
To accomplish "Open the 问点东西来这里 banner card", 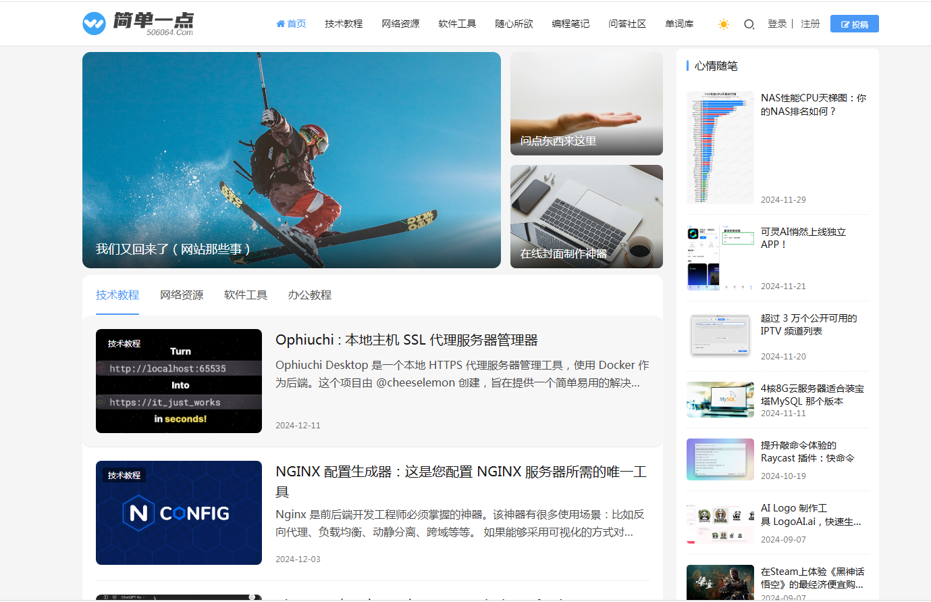I will click(587, 103).
